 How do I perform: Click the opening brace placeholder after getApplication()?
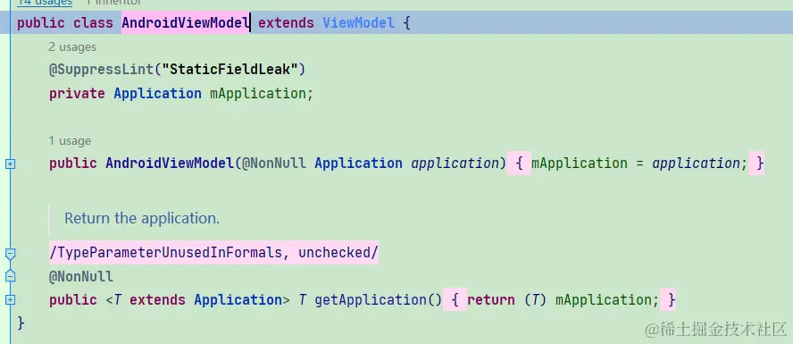click(455, 300)
